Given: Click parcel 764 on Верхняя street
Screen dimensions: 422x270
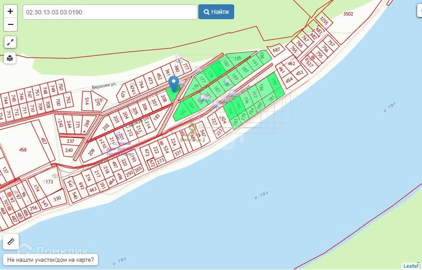Looking at the screenshot, I should pyautogui.click(x=141, y=84).
